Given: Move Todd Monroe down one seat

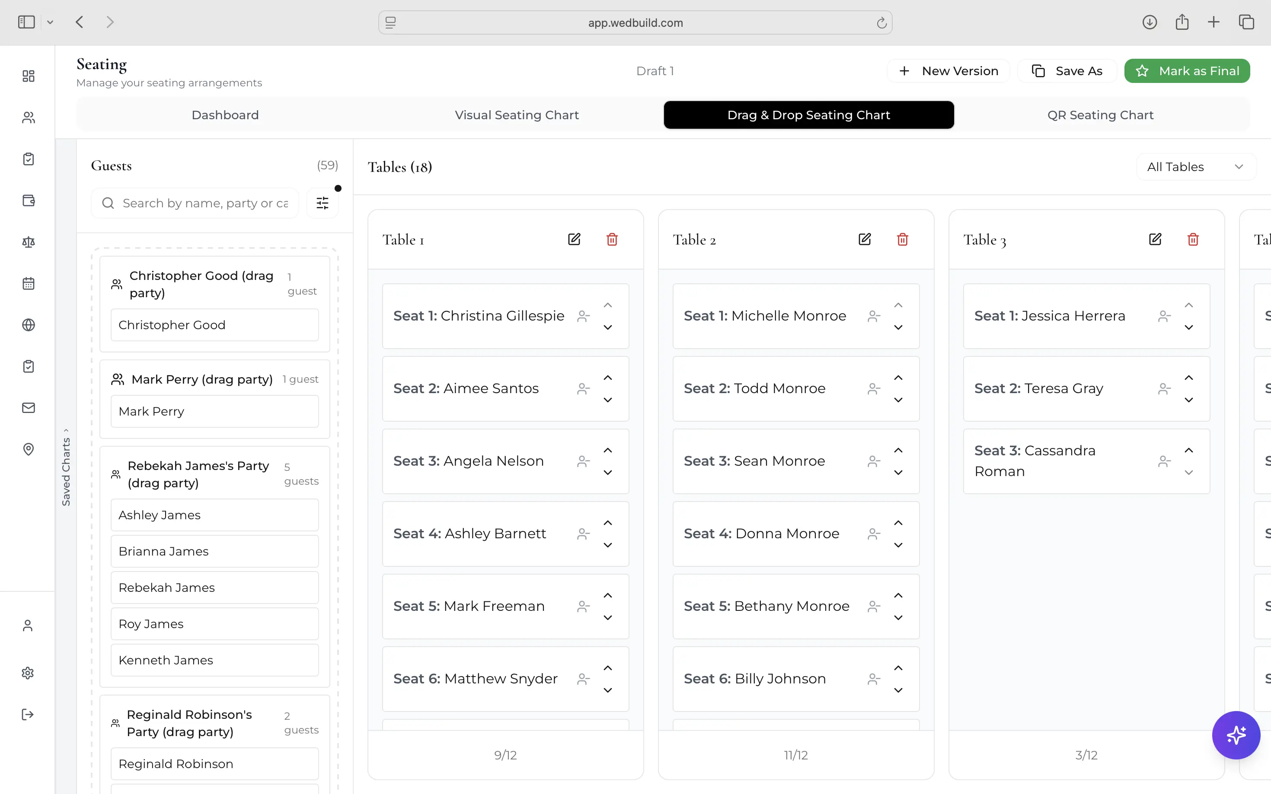Looking at the screenshot, I should [x=898, y=400].
